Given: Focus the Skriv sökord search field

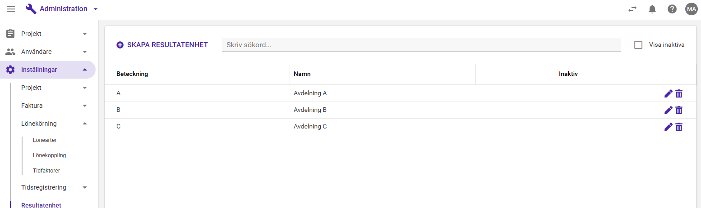Looking at the screenshot, I should pos(421,45).
